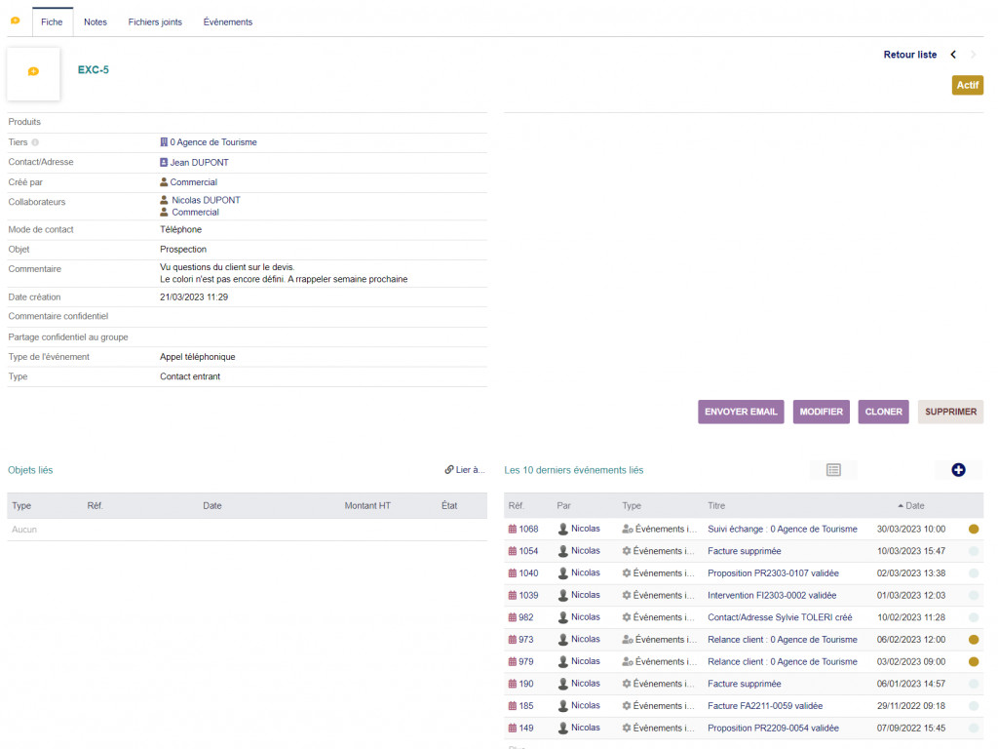
Task: Add a new linked event with plus icon
Action: pos(959,470)
